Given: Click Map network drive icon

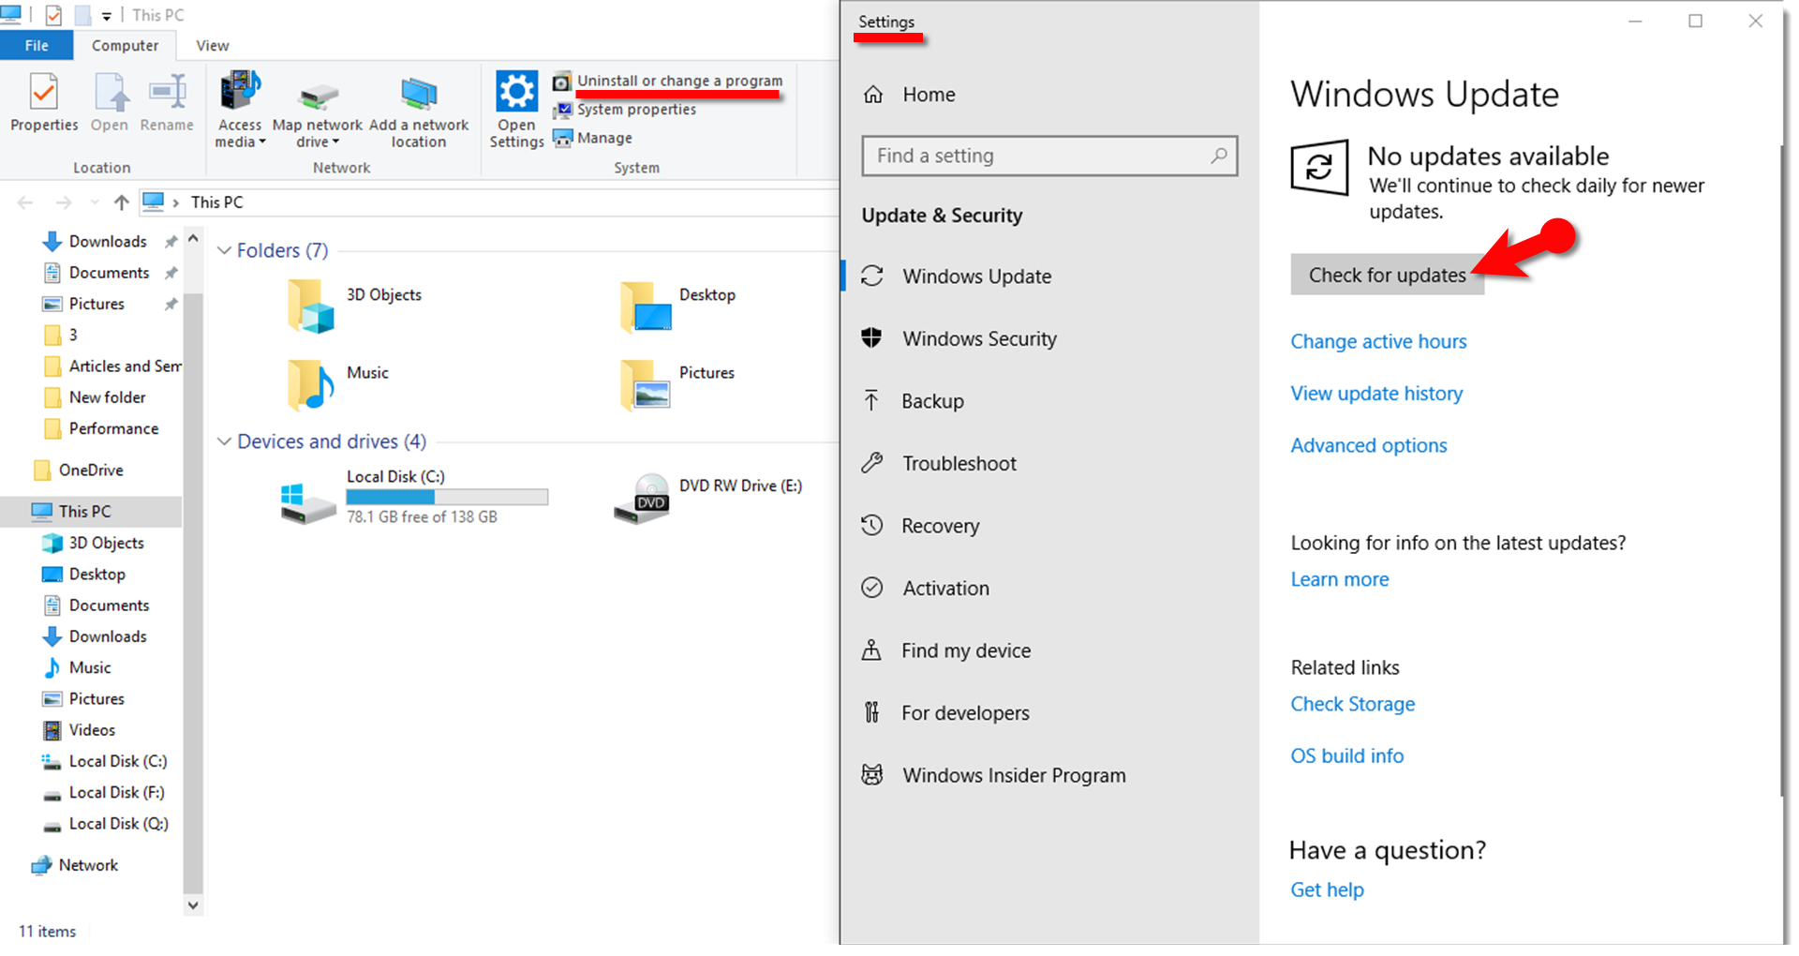Looking at the screenshot, I should point(318,97).
